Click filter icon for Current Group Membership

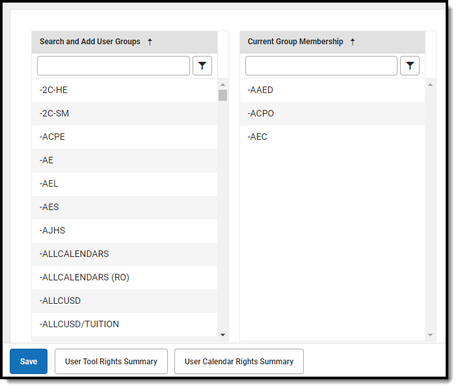tap(410, 66)
